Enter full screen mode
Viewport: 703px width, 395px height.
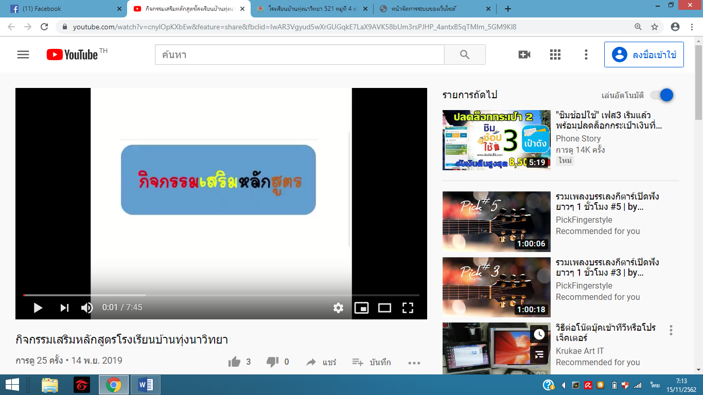[x=408, y=308]
